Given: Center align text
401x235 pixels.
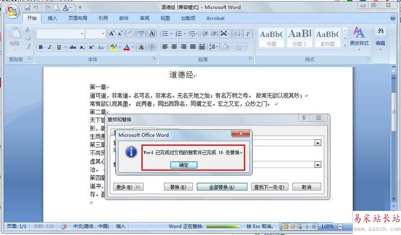Looking at the screenshot, I should 174,47.
